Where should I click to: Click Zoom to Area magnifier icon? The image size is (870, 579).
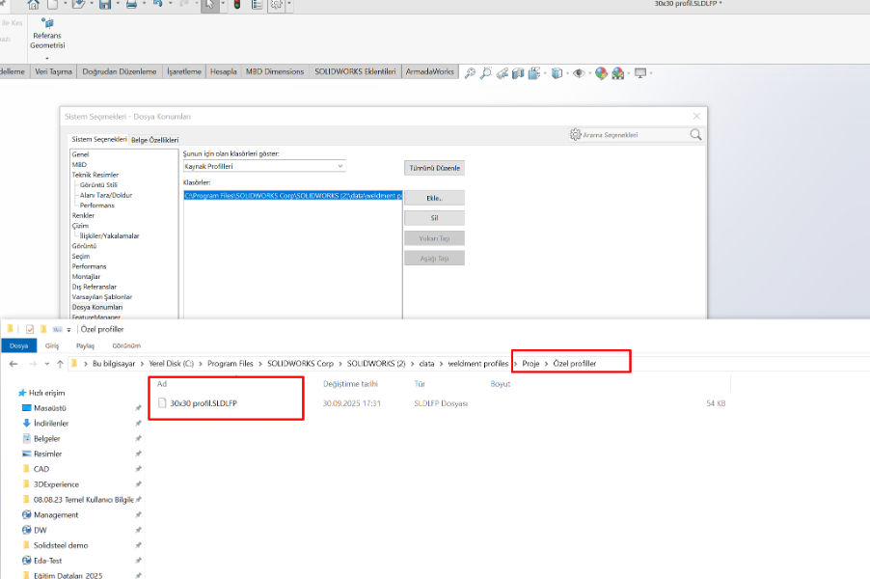coord(486,73)
